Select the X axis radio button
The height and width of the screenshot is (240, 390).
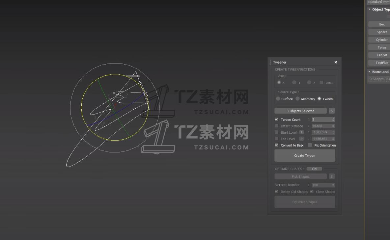click(279, 82)
